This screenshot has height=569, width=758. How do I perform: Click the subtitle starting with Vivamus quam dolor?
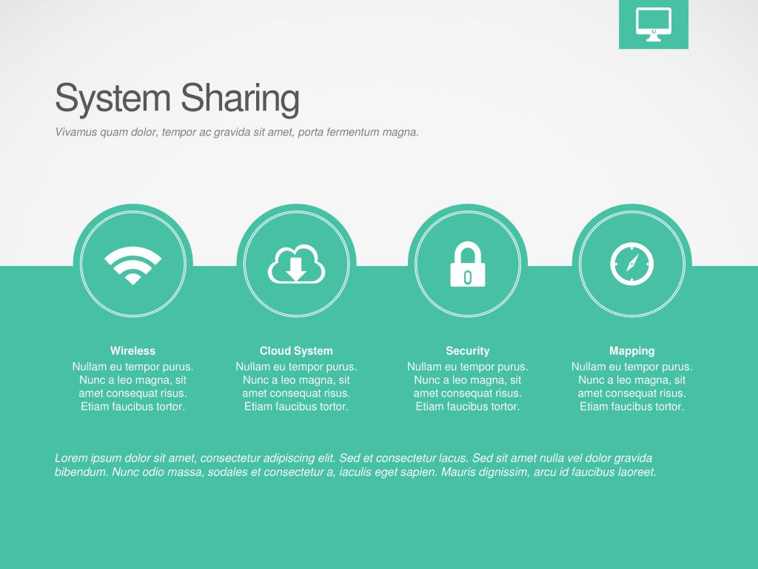(x=237, y=132)
